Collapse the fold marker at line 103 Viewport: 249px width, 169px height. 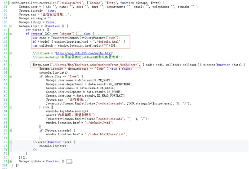point(11,3)
